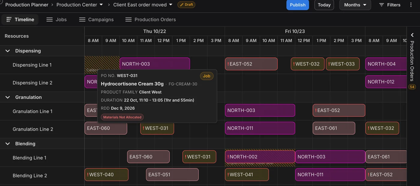Open the Months view dropdown
This screenshot has width=420, height=186.
point(355,5)
